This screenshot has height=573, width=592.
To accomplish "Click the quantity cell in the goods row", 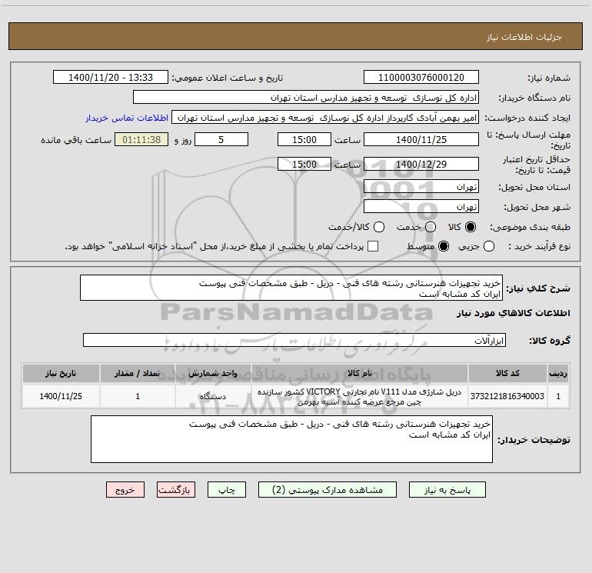I will pyautogui.click(x=138, y=396).
